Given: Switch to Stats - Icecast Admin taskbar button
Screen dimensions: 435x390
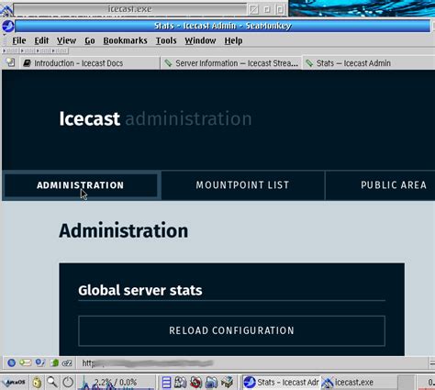Looking at the screenshot, I should (281, 383).
